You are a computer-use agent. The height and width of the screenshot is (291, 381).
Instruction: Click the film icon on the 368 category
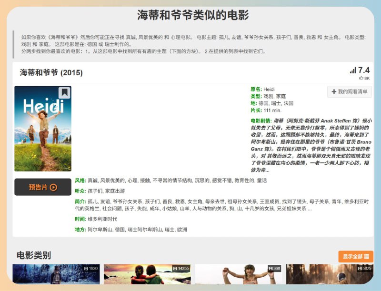270,269
